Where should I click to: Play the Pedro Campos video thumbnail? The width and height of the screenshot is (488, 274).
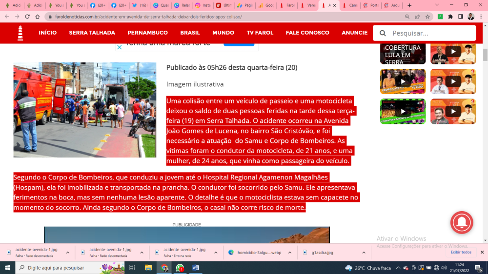(x=403, y=81)
